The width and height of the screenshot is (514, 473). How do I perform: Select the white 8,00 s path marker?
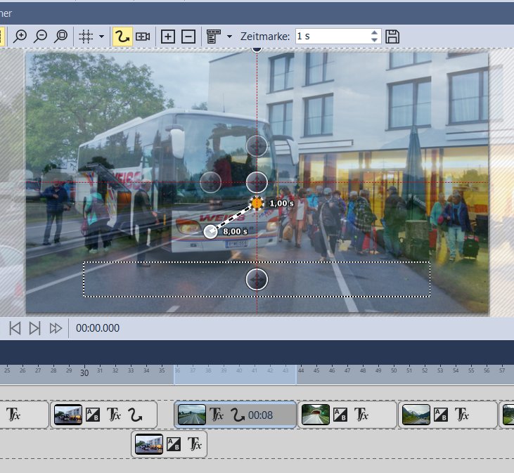click(x=210, y=231)
